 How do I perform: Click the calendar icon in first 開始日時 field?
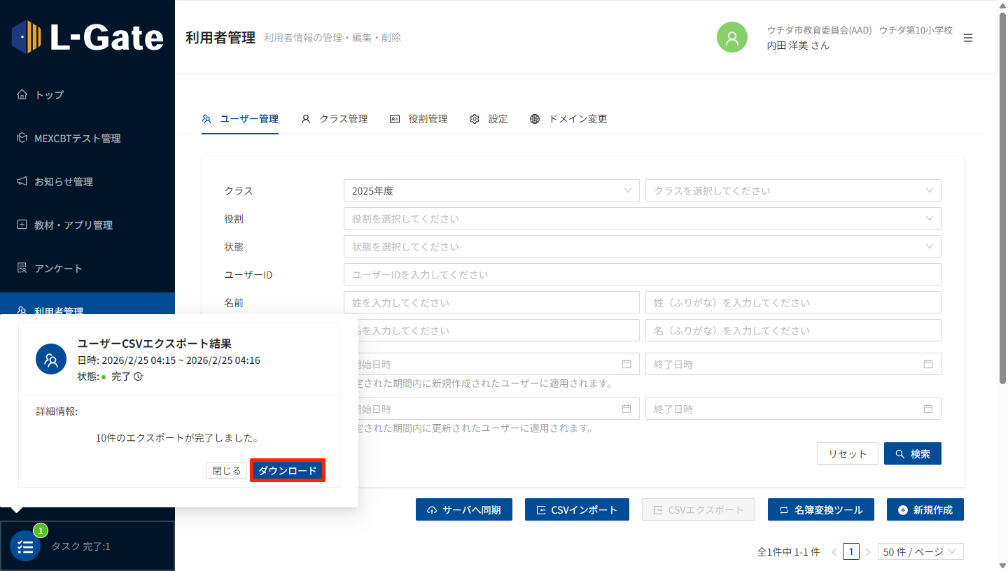(626, 364)
